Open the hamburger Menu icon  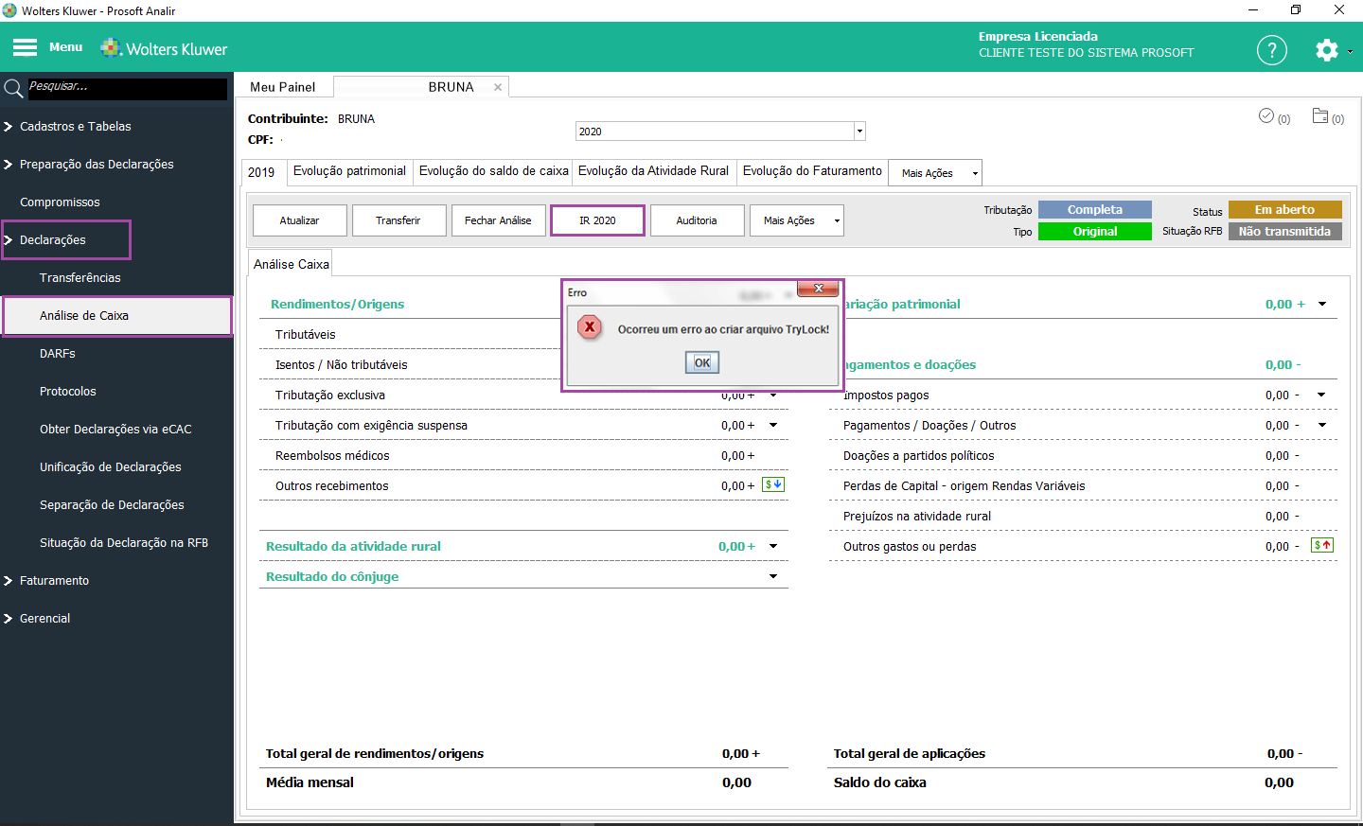click(x=25, y=47)
